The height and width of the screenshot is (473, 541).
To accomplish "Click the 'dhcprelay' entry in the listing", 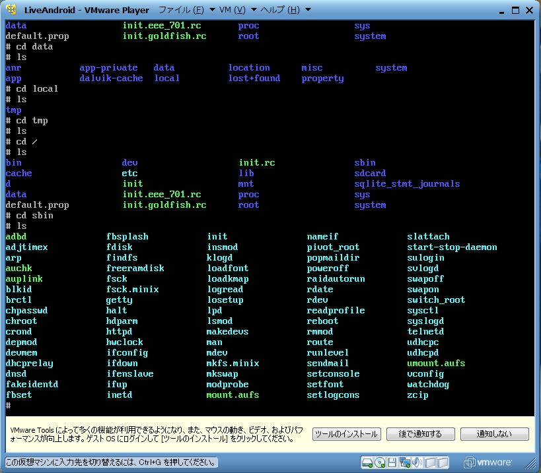I will (x=29, y=363).
